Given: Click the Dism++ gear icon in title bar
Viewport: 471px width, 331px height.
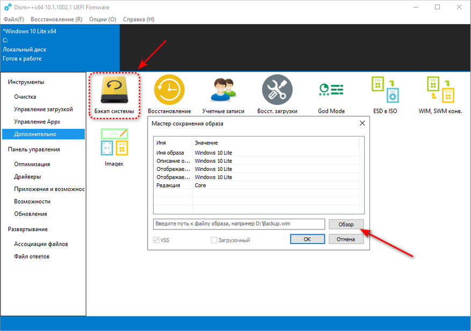Looking at the screenshot, I should [8, 7].
